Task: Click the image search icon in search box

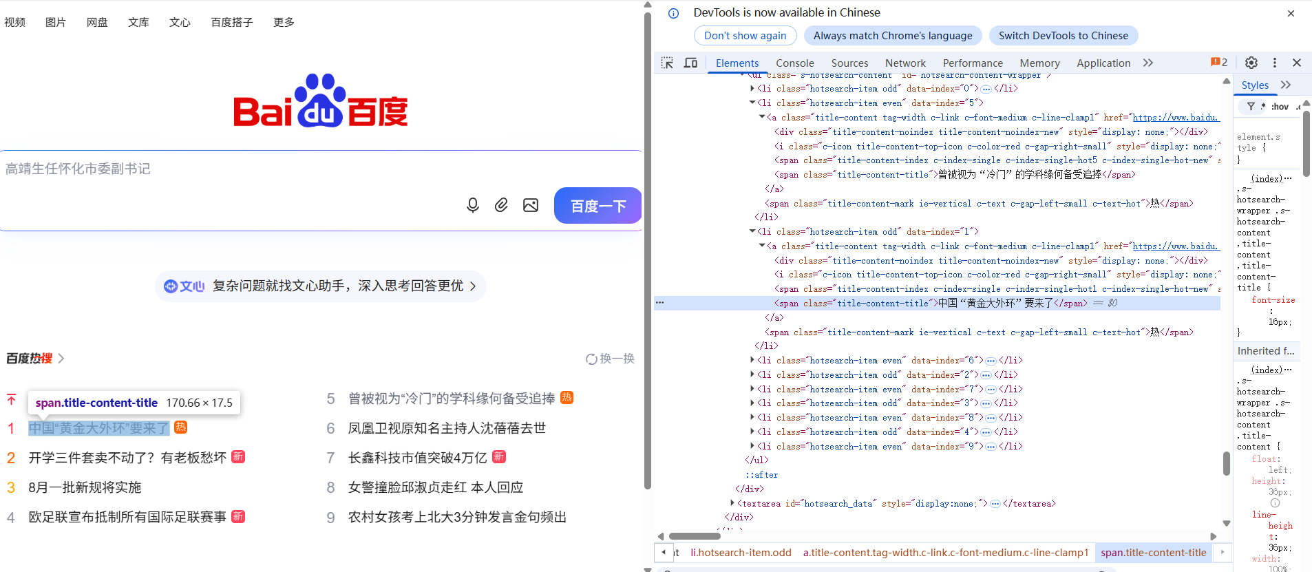Action: point(531,205)
